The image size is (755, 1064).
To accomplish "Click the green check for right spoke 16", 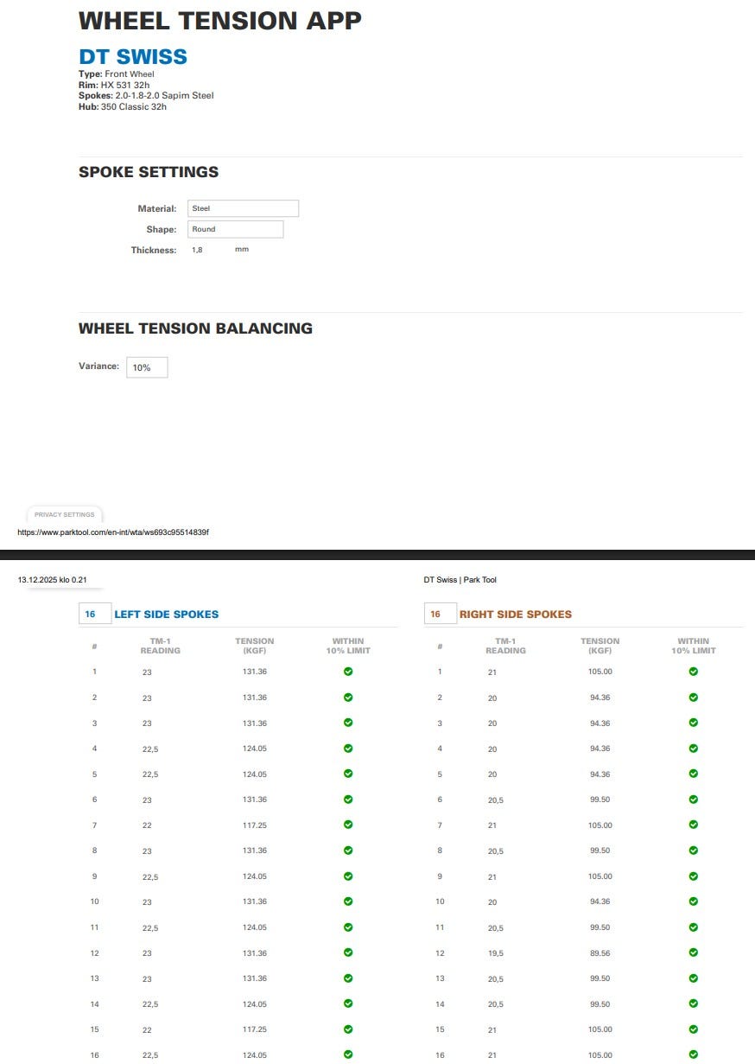I will pyautogui.click(x=694, y=1054).
